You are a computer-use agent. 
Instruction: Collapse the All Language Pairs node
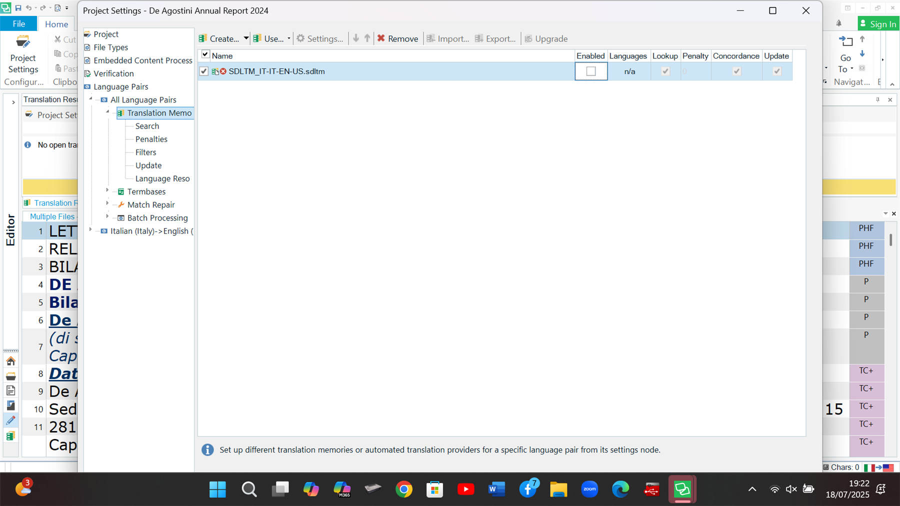click(x=91, y=99)
